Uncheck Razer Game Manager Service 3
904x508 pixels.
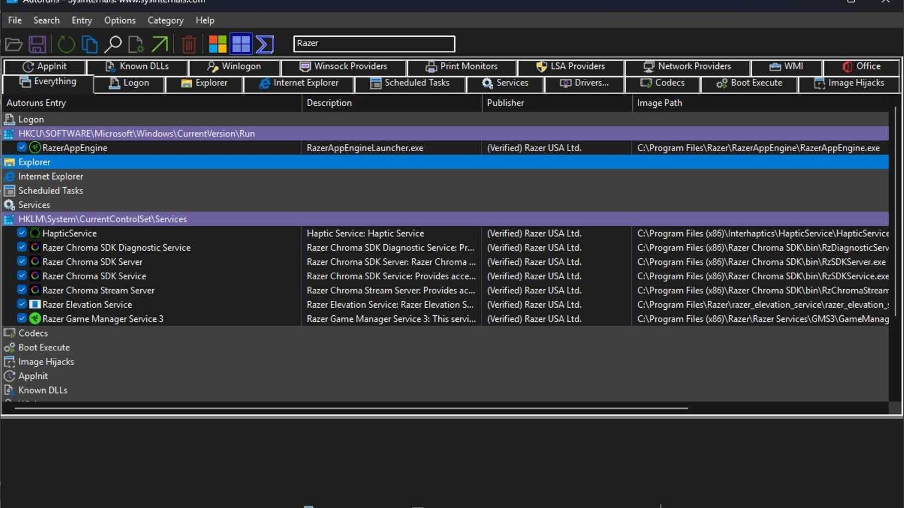tap(22, 318)
